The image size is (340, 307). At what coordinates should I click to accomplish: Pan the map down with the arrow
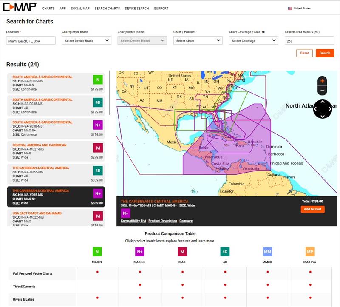323,116
